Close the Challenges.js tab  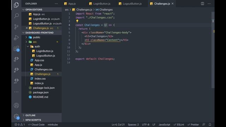pyautogui.click(x=173, y=4)
